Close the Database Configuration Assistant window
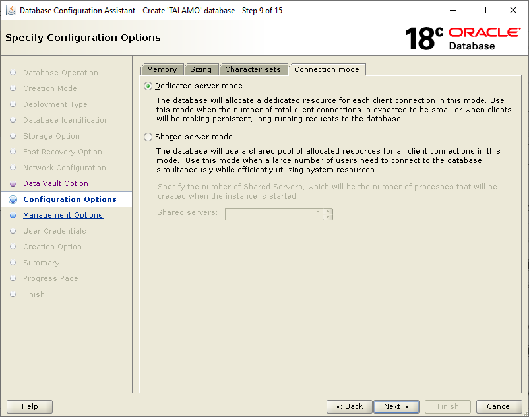This screenshot has height=417, width=529. [513, 10]
